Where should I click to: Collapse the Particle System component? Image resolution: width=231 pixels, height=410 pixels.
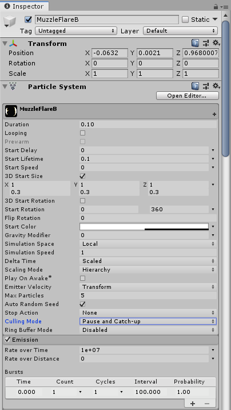pos(5,87)
